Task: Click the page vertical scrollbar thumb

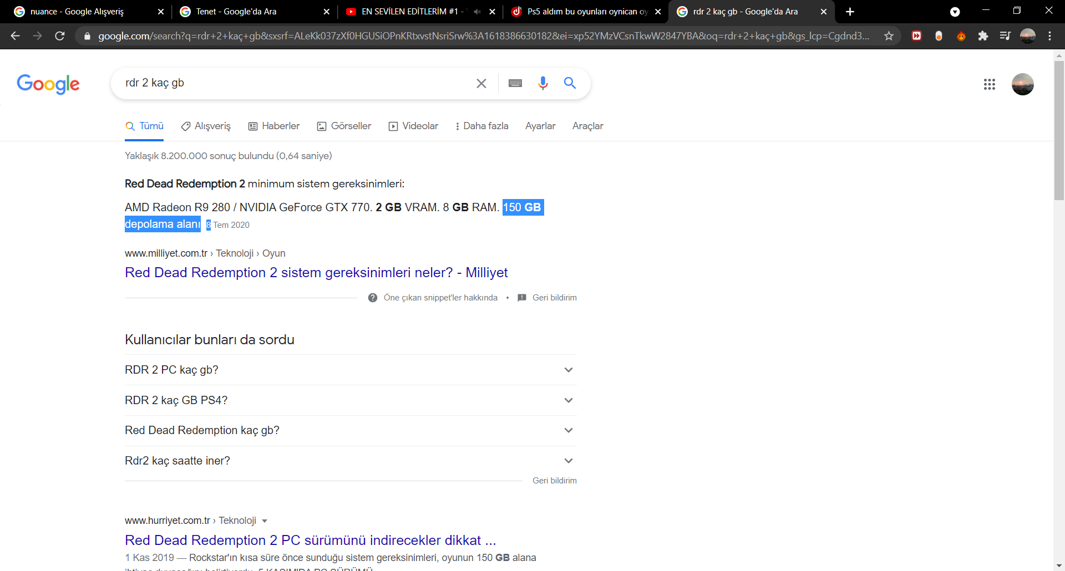Action: (1059, 130)
